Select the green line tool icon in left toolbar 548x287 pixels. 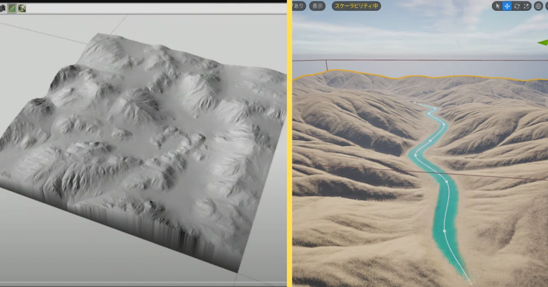(12, 8)
